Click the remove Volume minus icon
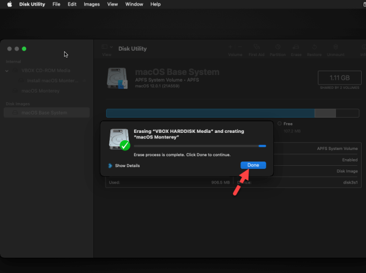 240,47
